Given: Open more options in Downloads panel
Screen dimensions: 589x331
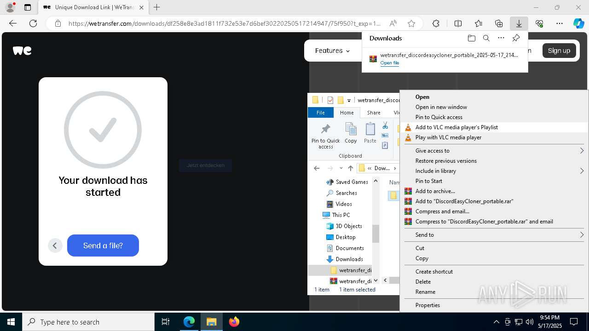Looking at the screenshot, I should pos(501,38).
